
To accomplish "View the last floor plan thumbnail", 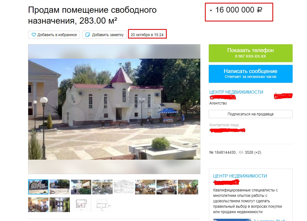I will click(x=102, y=205).
